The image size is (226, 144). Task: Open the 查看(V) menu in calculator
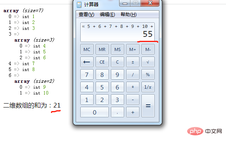86,15
